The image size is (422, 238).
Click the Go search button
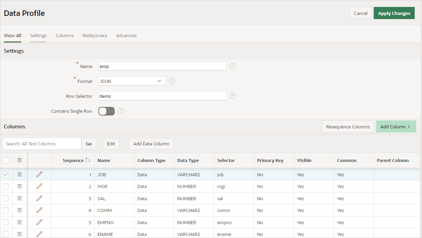click(89, 144)
